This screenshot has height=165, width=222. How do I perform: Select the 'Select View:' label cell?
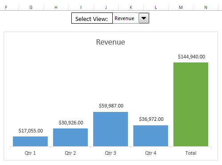tap(92, 18)
